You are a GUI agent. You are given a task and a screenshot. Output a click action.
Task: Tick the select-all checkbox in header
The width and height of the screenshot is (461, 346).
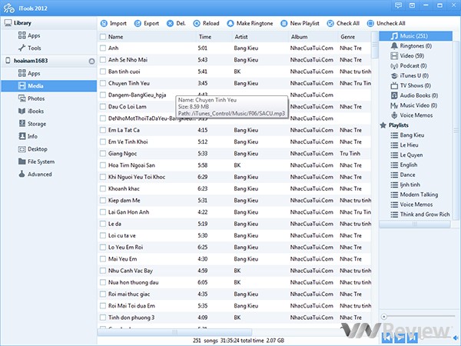pyautogui.click(x=103, y=37)
